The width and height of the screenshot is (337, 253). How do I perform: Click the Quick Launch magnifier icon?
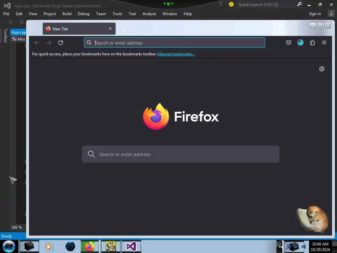coord(299,4)
